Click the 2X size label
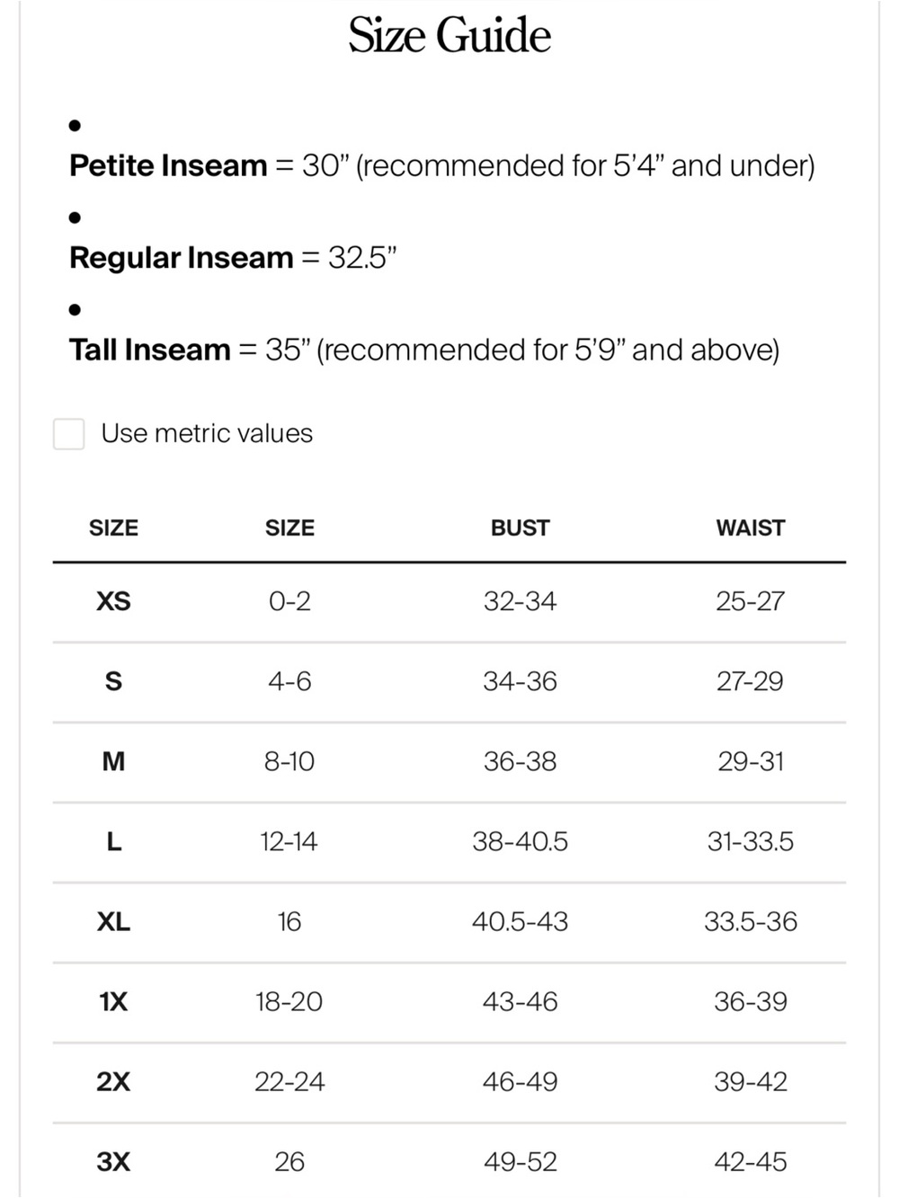The image size is (899, 1198). pos(113,1081)
